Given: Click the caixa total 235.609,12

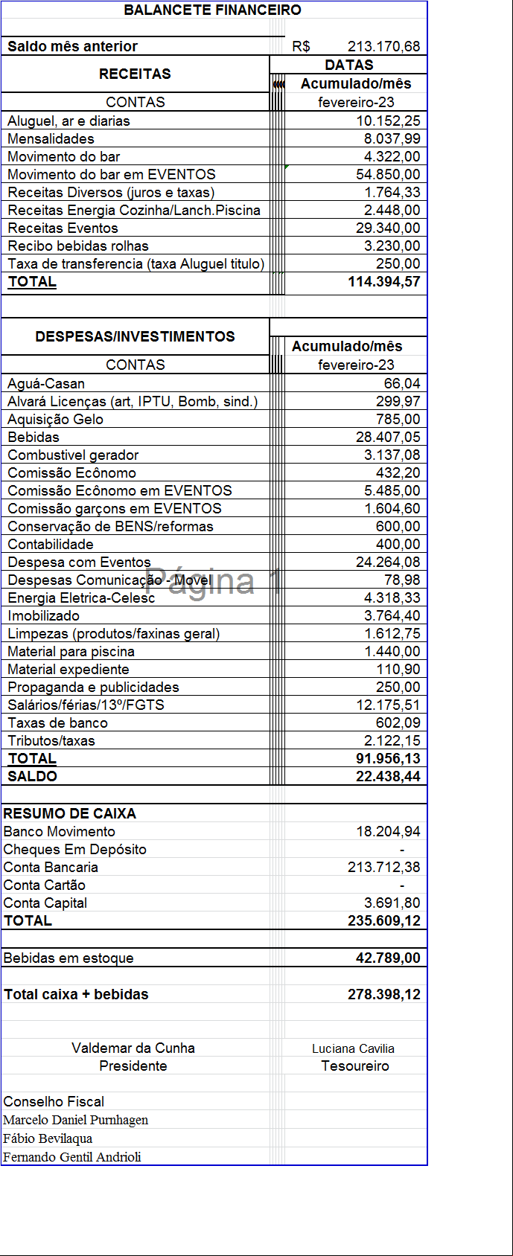Looking at the screenshot, I should (x=383, y=920).
